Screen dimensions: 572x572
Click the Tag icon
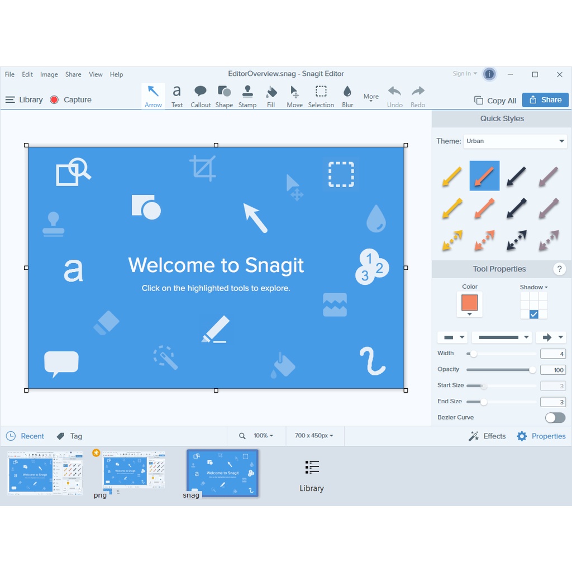pos(60,436)
